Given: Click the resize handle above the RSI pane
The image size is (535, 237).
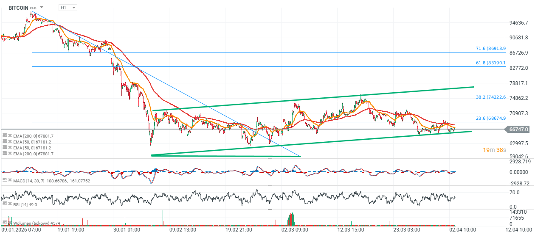Looking at the screenshot, I should pyautogui.click(x=270, y=185).
